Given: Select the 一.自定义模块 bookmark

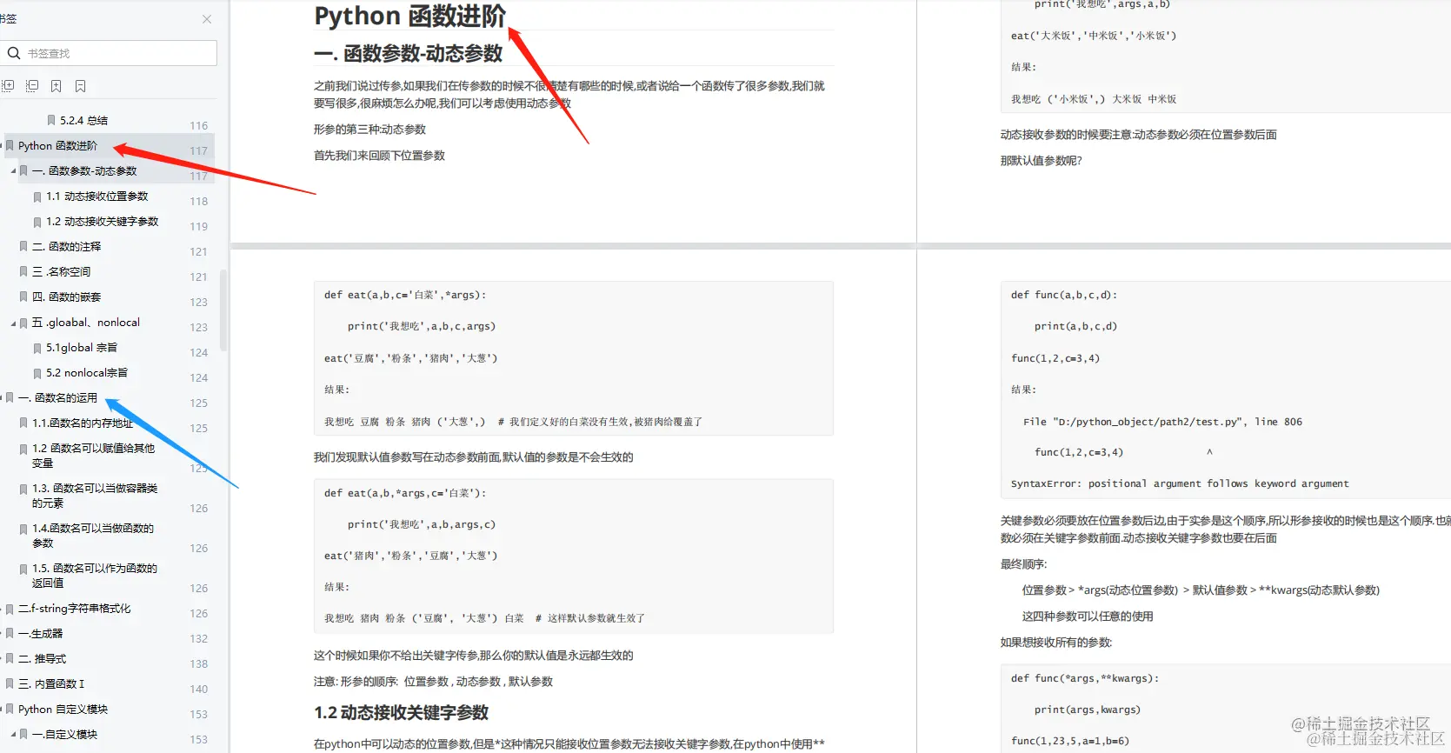Looking at the screenshot, I should click(x=64, y=735).
